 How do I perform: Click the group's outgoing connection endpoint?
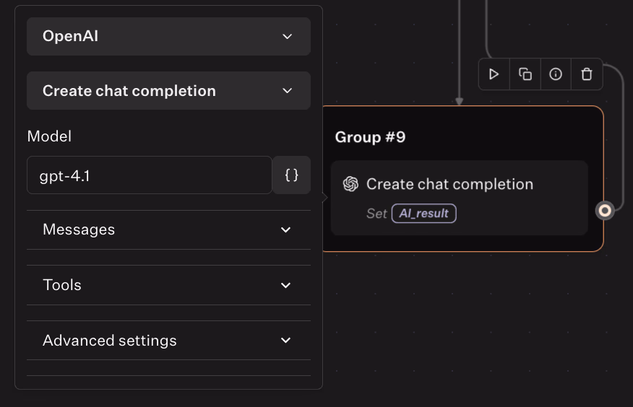605,210
